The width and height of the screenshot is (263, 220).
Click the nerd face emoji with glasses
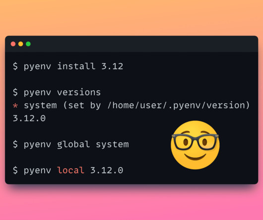pos(195,145)
